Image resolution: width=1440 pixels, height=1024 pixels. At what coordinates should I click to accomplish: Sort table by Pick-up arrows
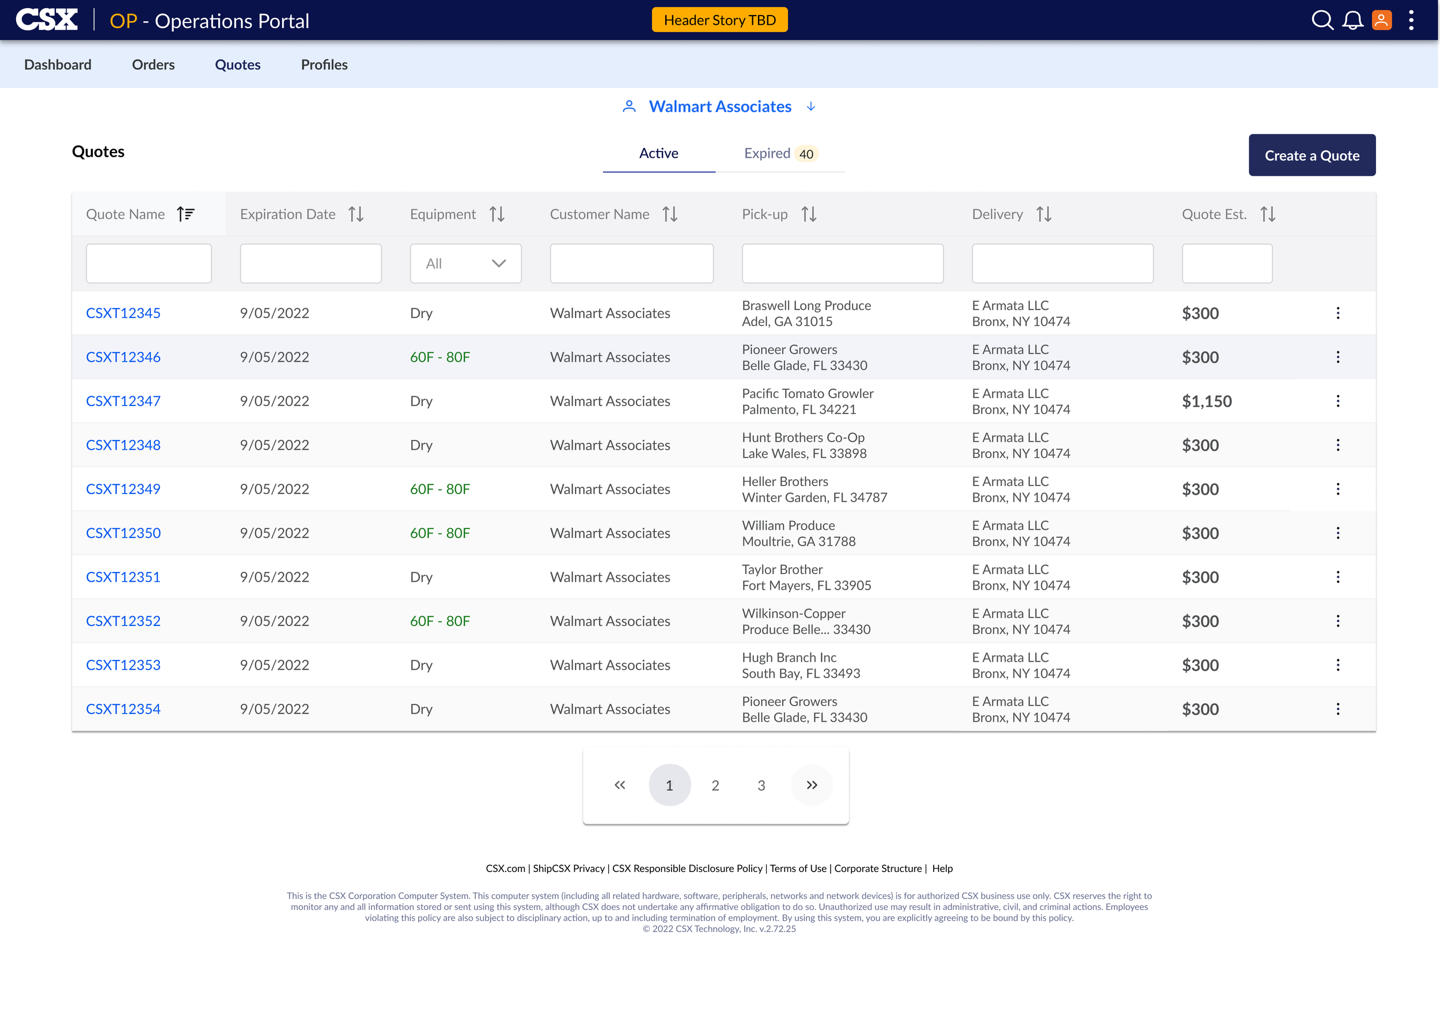coord(809,214)
